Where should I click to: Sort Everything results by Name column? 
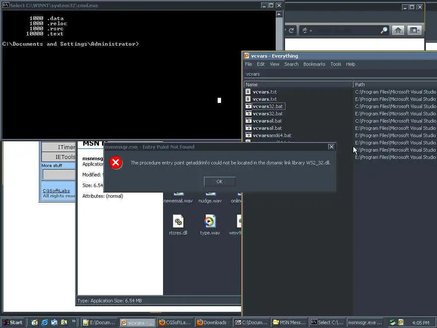coord(298,85)
